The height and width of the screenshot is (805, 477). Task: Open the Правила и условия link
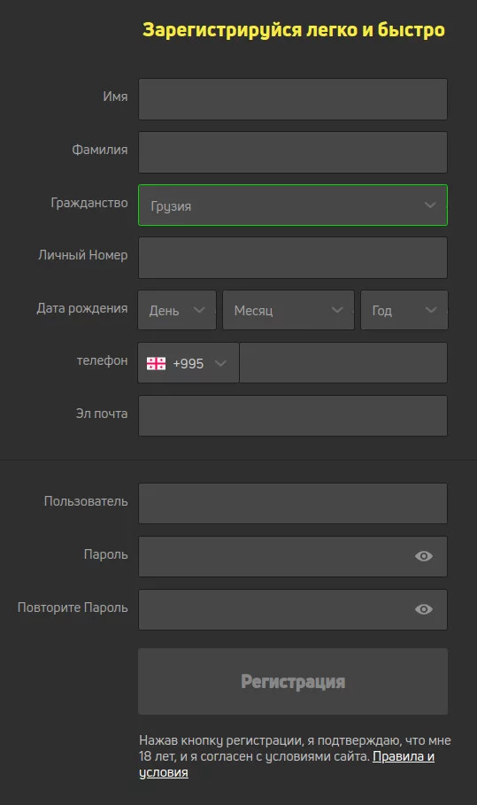pyautogui.click(x=287, y=764)
